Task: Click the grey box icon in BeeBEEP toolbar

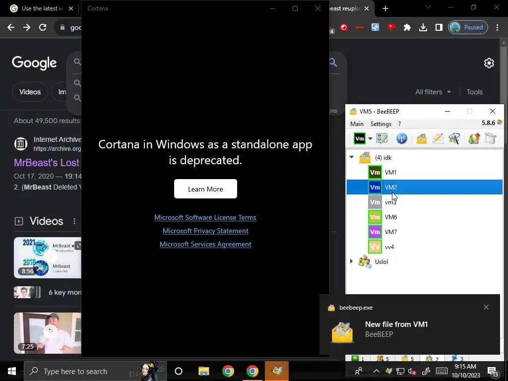Action: coord(491,139)
